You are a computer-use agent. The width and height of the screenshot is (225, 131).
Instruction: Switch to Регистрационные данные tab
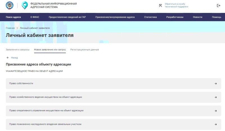(85, 50)
